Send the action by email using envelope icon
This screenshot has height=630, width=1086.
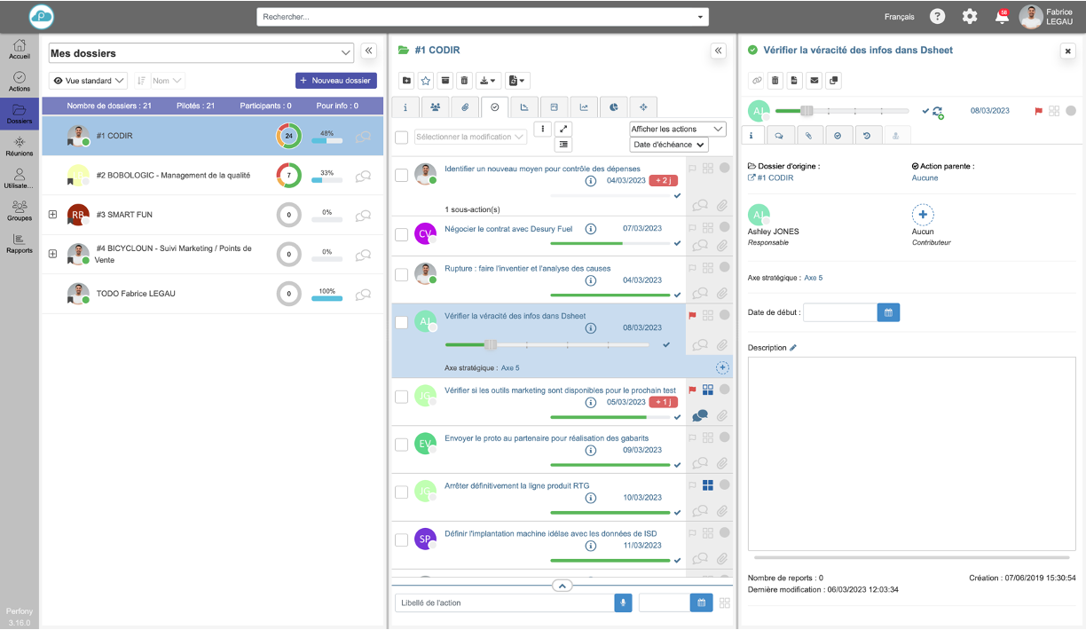(x=814, y=81)
